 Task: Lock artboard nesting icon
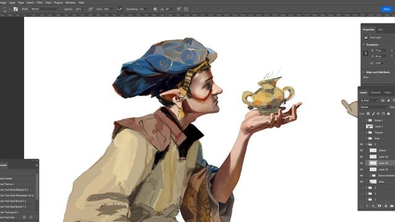tap(383, 113)
